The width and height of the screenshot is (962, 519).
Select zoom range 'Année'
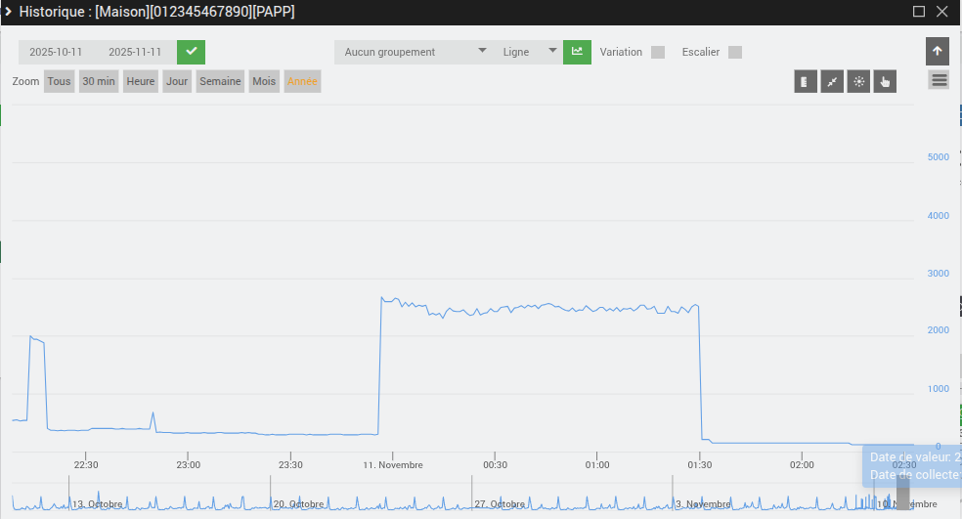coord(302,81)
